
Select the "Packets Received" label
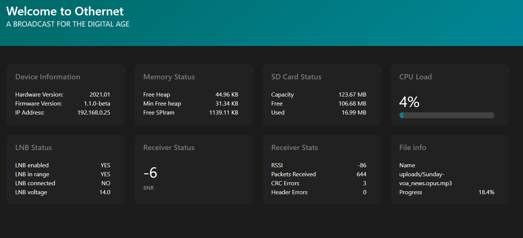[x=294, y=174]
